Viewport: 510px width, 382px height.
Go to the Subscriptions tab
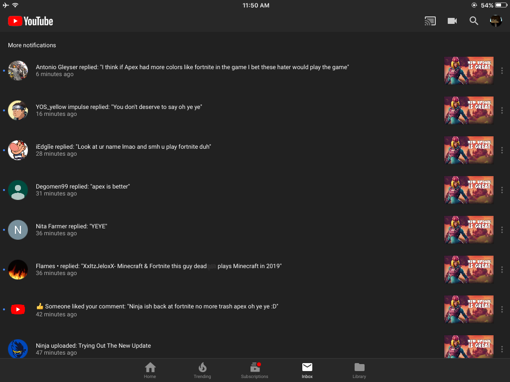[255, 371]
